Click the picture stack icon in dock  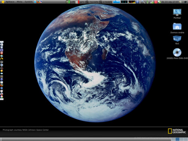coord(2,56)
